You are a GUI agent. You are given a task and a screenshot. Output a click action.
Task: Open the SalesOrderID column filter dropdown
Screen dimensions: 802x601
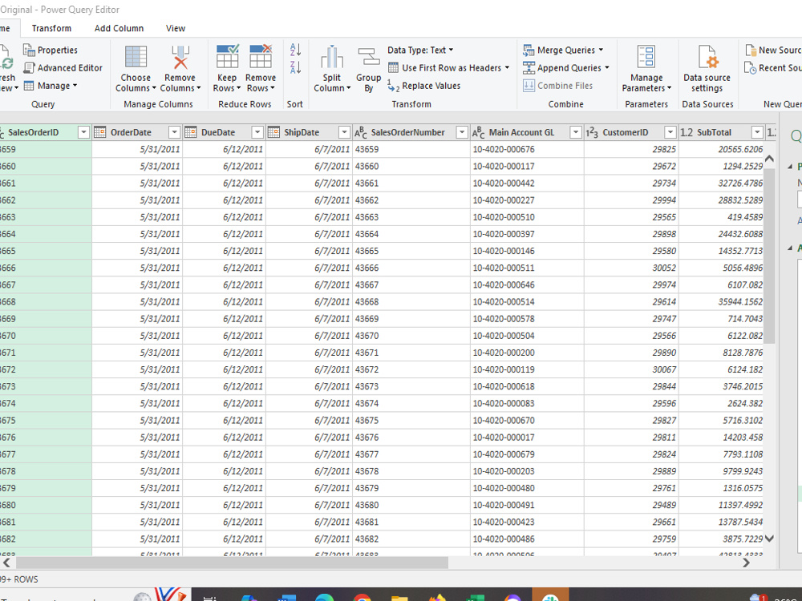83,132
